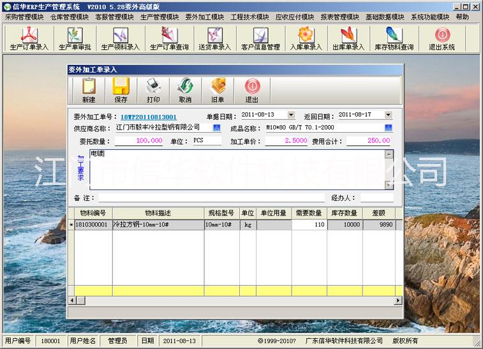The height and width of the screenshot is (349, 483).
Task: Click the 物料描述 column header
Action: pos(158,213)
